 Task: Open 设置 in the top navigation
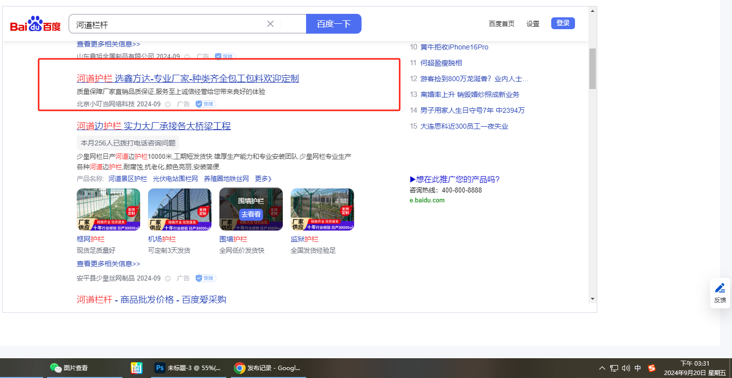[533, 24]
